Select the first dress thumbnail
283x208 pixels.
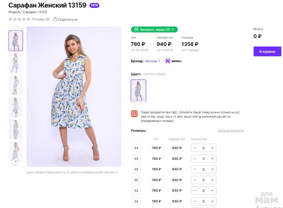[16, 41]
